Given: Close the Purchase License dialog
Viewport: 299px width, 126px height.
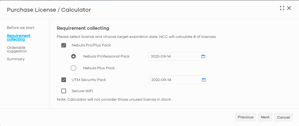Looking at the screenshot, I should 289,8.
